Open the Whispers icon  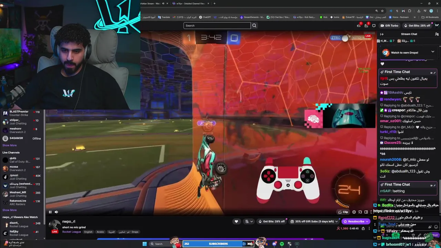(374, 25)
